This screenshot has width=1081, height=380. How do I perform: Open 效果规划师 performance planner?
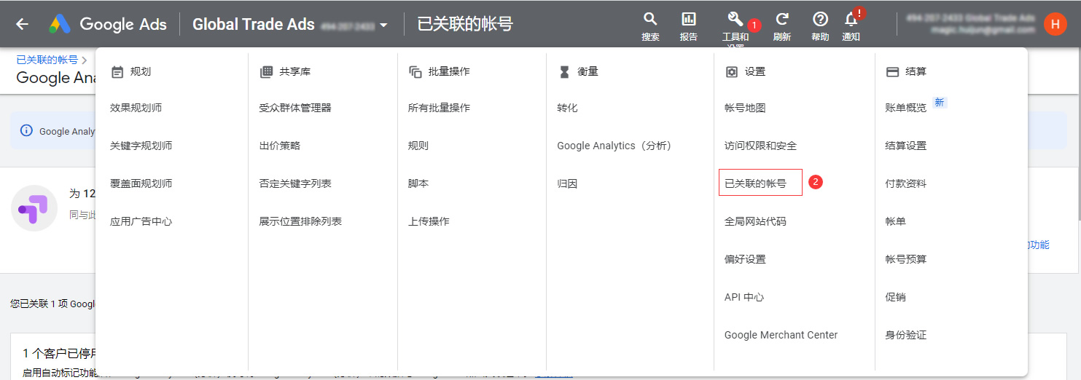coord(136,108)
